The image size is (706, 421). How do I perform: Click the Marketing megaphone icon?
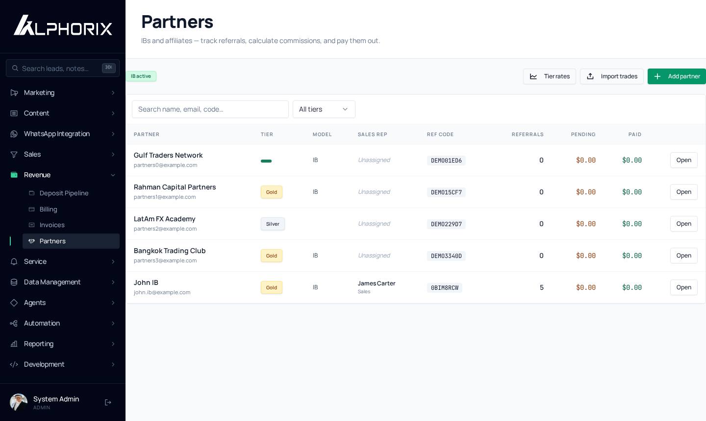14,93
